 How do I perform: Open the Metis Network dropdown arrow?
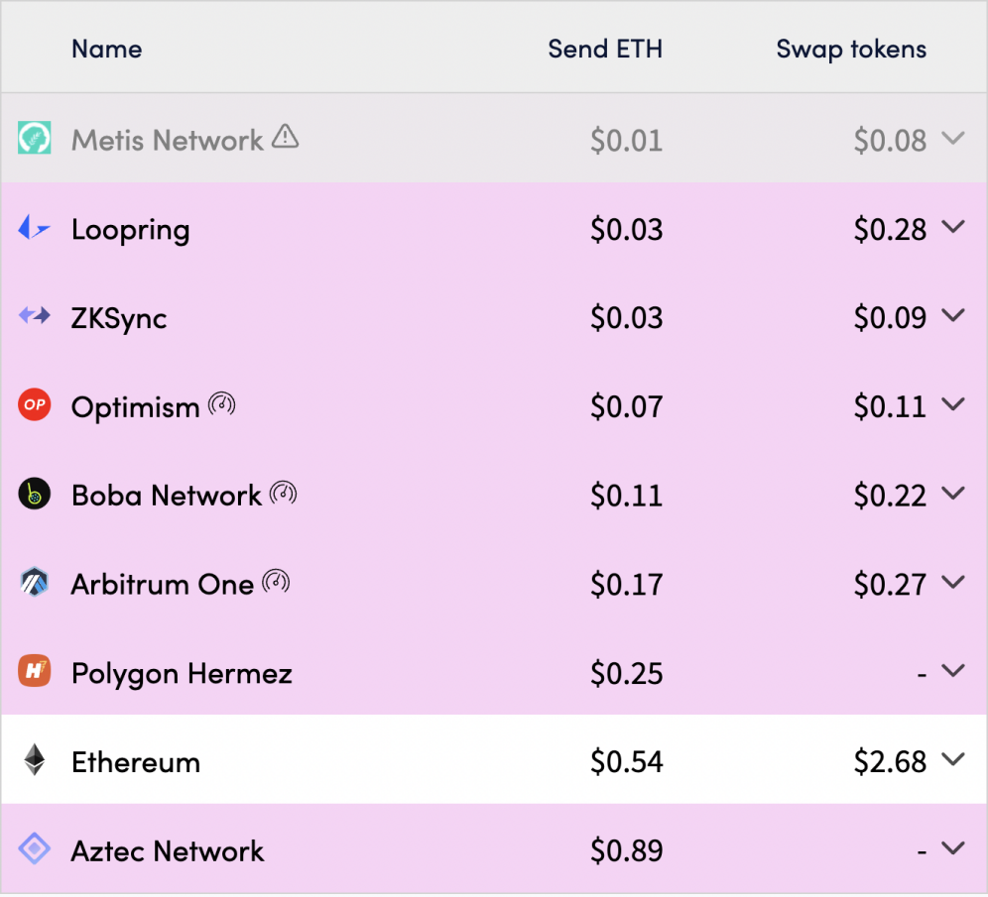pyautogui.click(x=953, y=139)
